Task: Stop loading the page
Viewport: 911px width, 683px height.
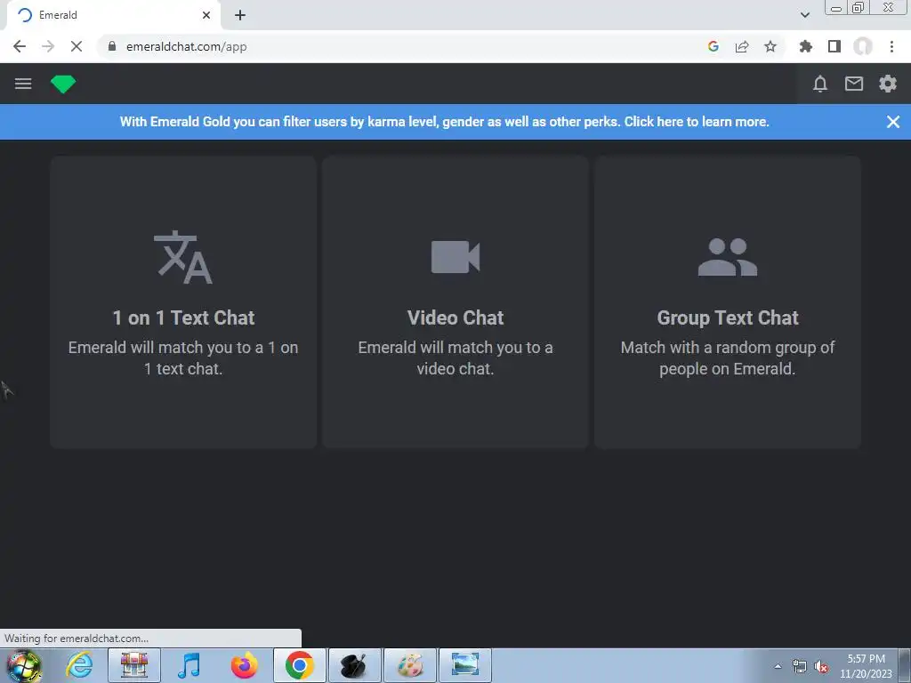Action: (x=77, y=46)
